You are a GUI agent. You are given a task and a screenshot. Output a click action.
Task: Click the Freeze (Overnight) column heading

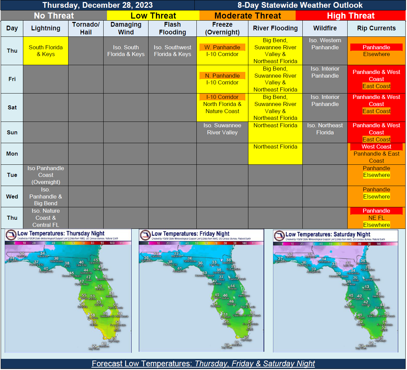pos(222,28)
